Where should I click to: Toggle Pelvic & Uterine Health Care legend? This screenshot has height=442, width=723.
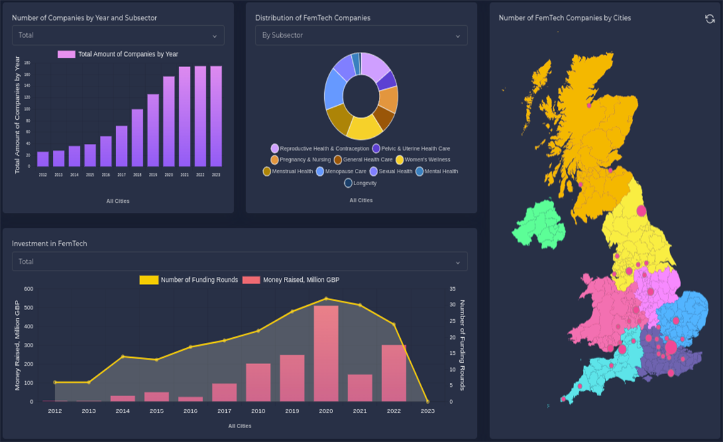point(376,149)
